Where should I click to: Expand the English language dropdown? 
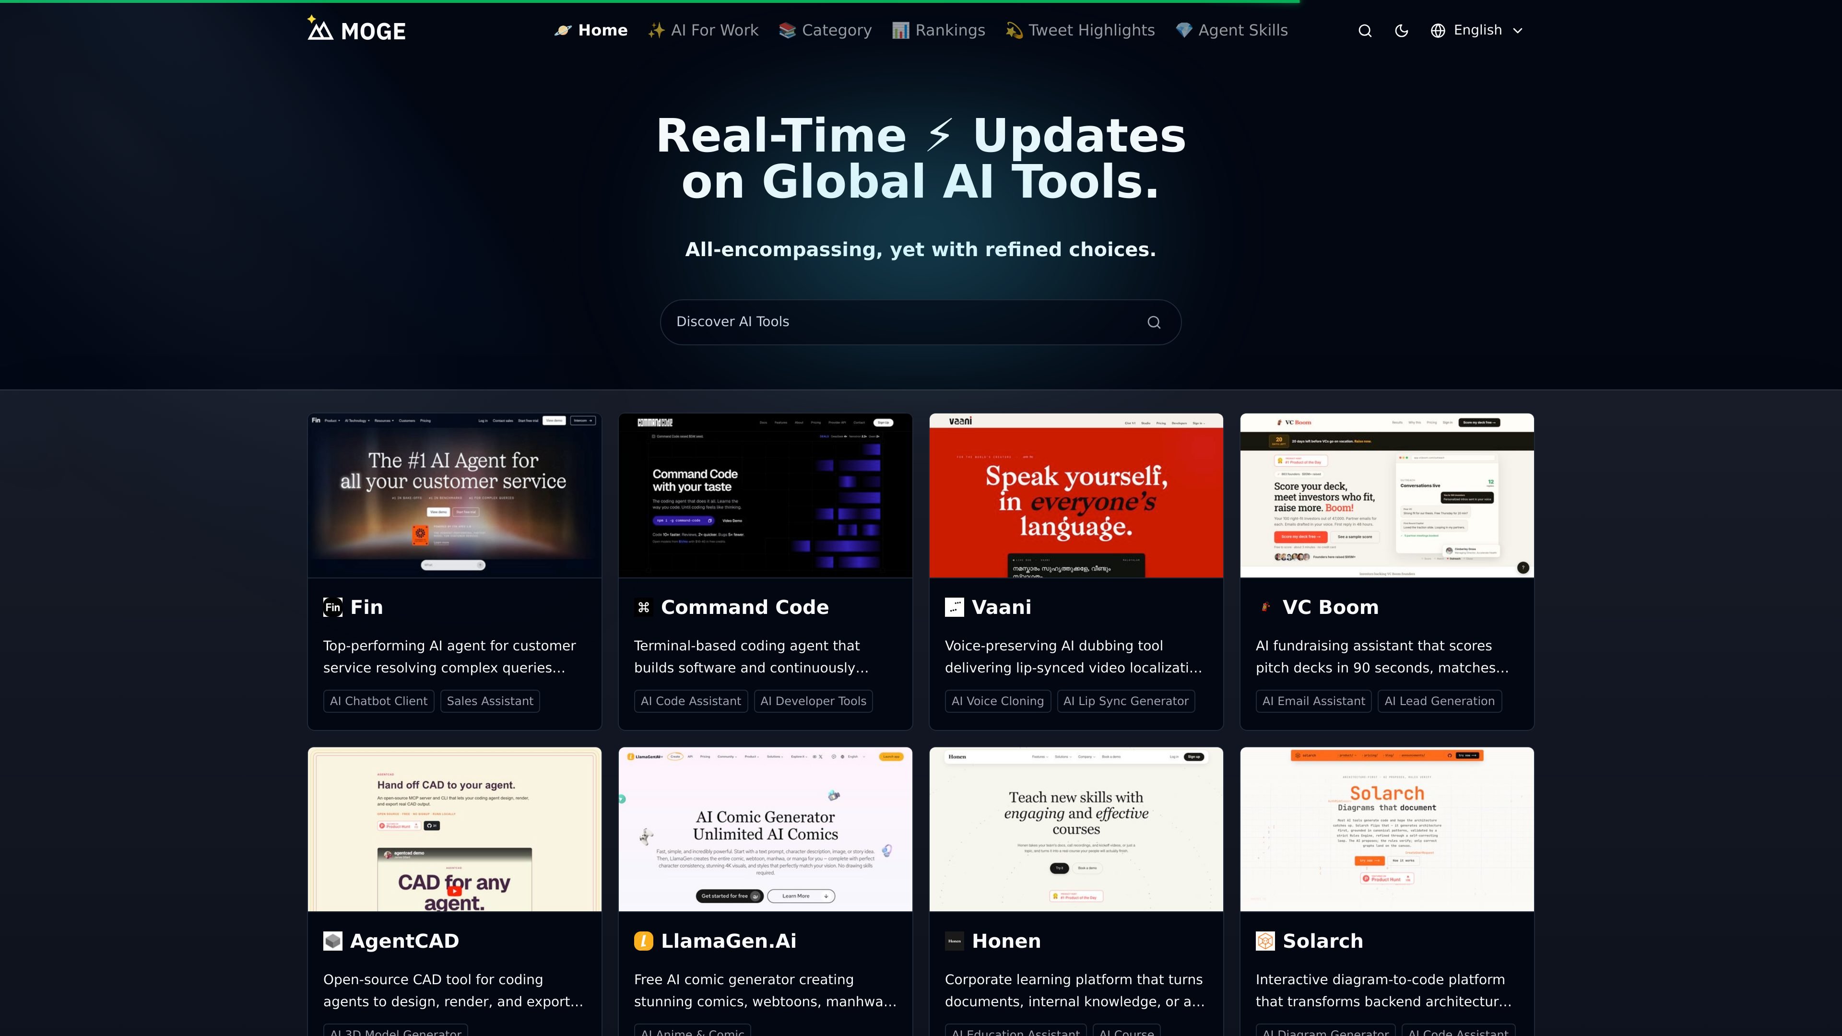(1477, 31)
